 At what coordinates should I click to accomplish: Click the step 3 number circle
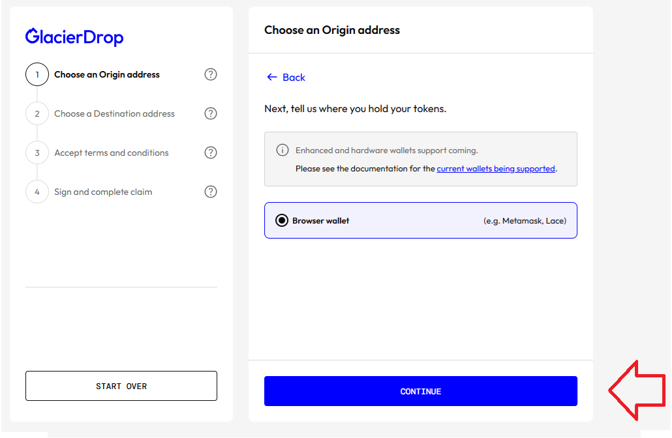click(x=37, y=153)
